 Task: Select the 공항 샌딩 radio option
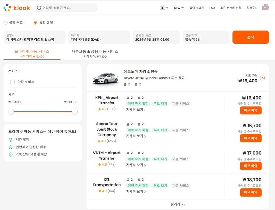[35, 23]
